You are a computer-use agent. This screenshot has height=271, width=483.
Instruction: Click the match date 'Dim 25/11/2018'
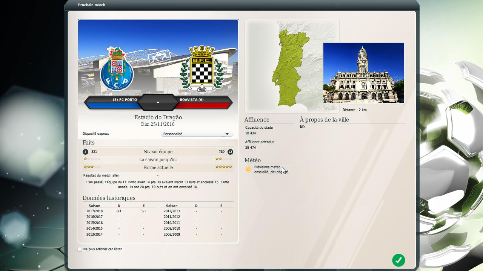pyautogui.click(x=158, y=124)
